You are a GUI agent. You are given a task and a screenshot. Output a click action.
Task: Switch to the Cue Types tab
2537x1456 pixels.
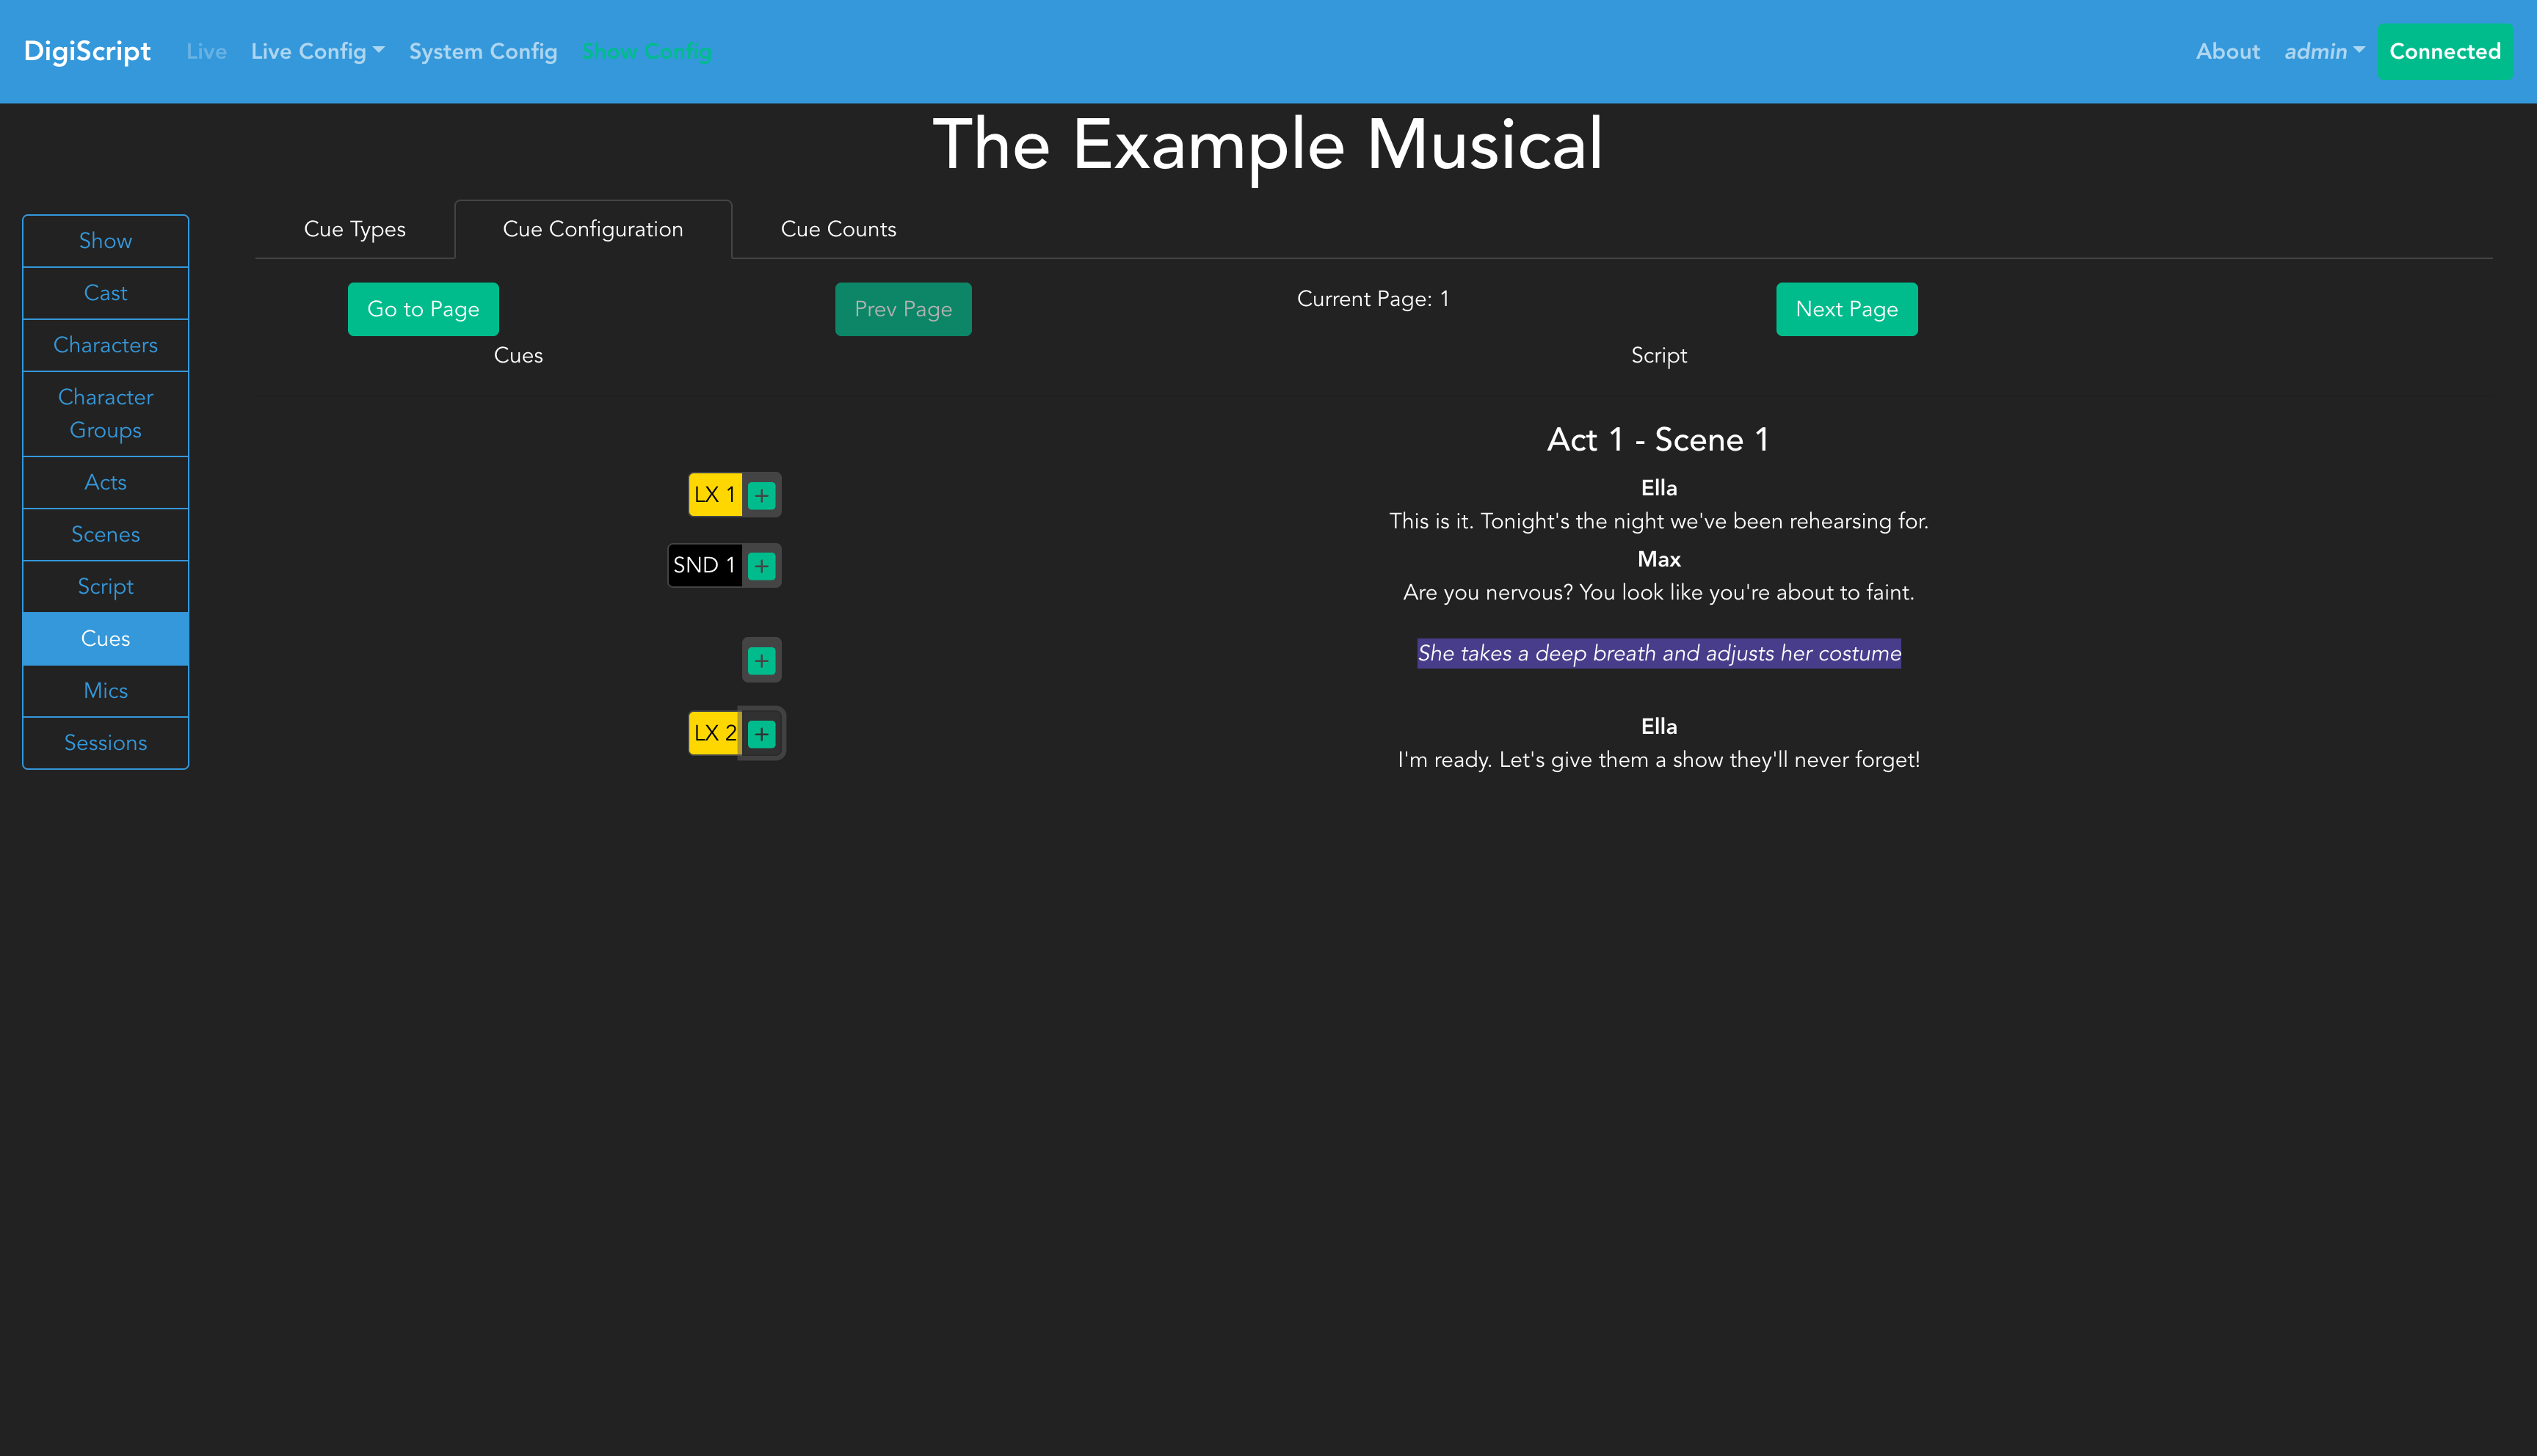tap(354, 229)
